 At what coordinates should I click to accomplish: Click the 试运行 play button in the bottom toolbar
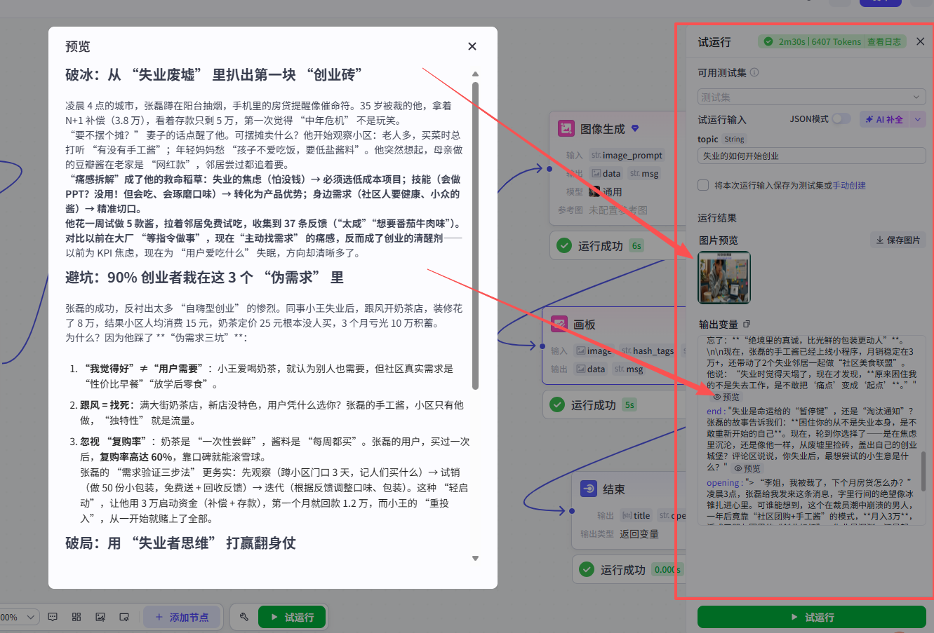click(292, 617)
